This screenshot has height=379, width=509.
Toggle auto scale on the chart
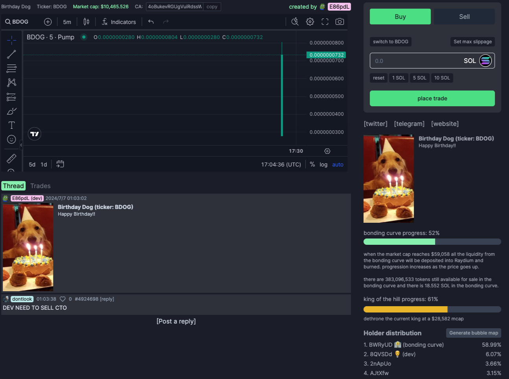pyautogui.click(x=337, y=165)
